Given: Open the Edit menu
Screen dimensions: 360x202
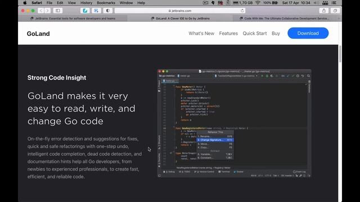Looking at the screenshot, I should click(x=60, y=3).
